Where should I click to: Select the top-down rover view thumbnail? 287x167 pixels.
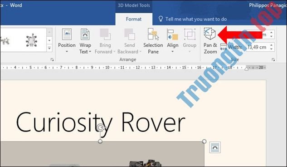[31, 40]
